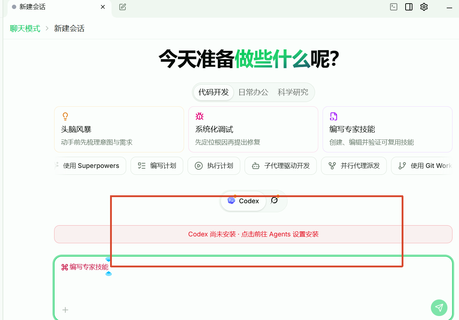Focus the message input box
The height and width of the screenshot is (320, 459).
click(x=253, y=288)
